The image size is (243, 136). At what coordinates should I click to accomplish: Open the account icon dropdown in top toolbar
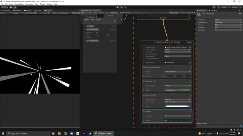click(5, 7)
